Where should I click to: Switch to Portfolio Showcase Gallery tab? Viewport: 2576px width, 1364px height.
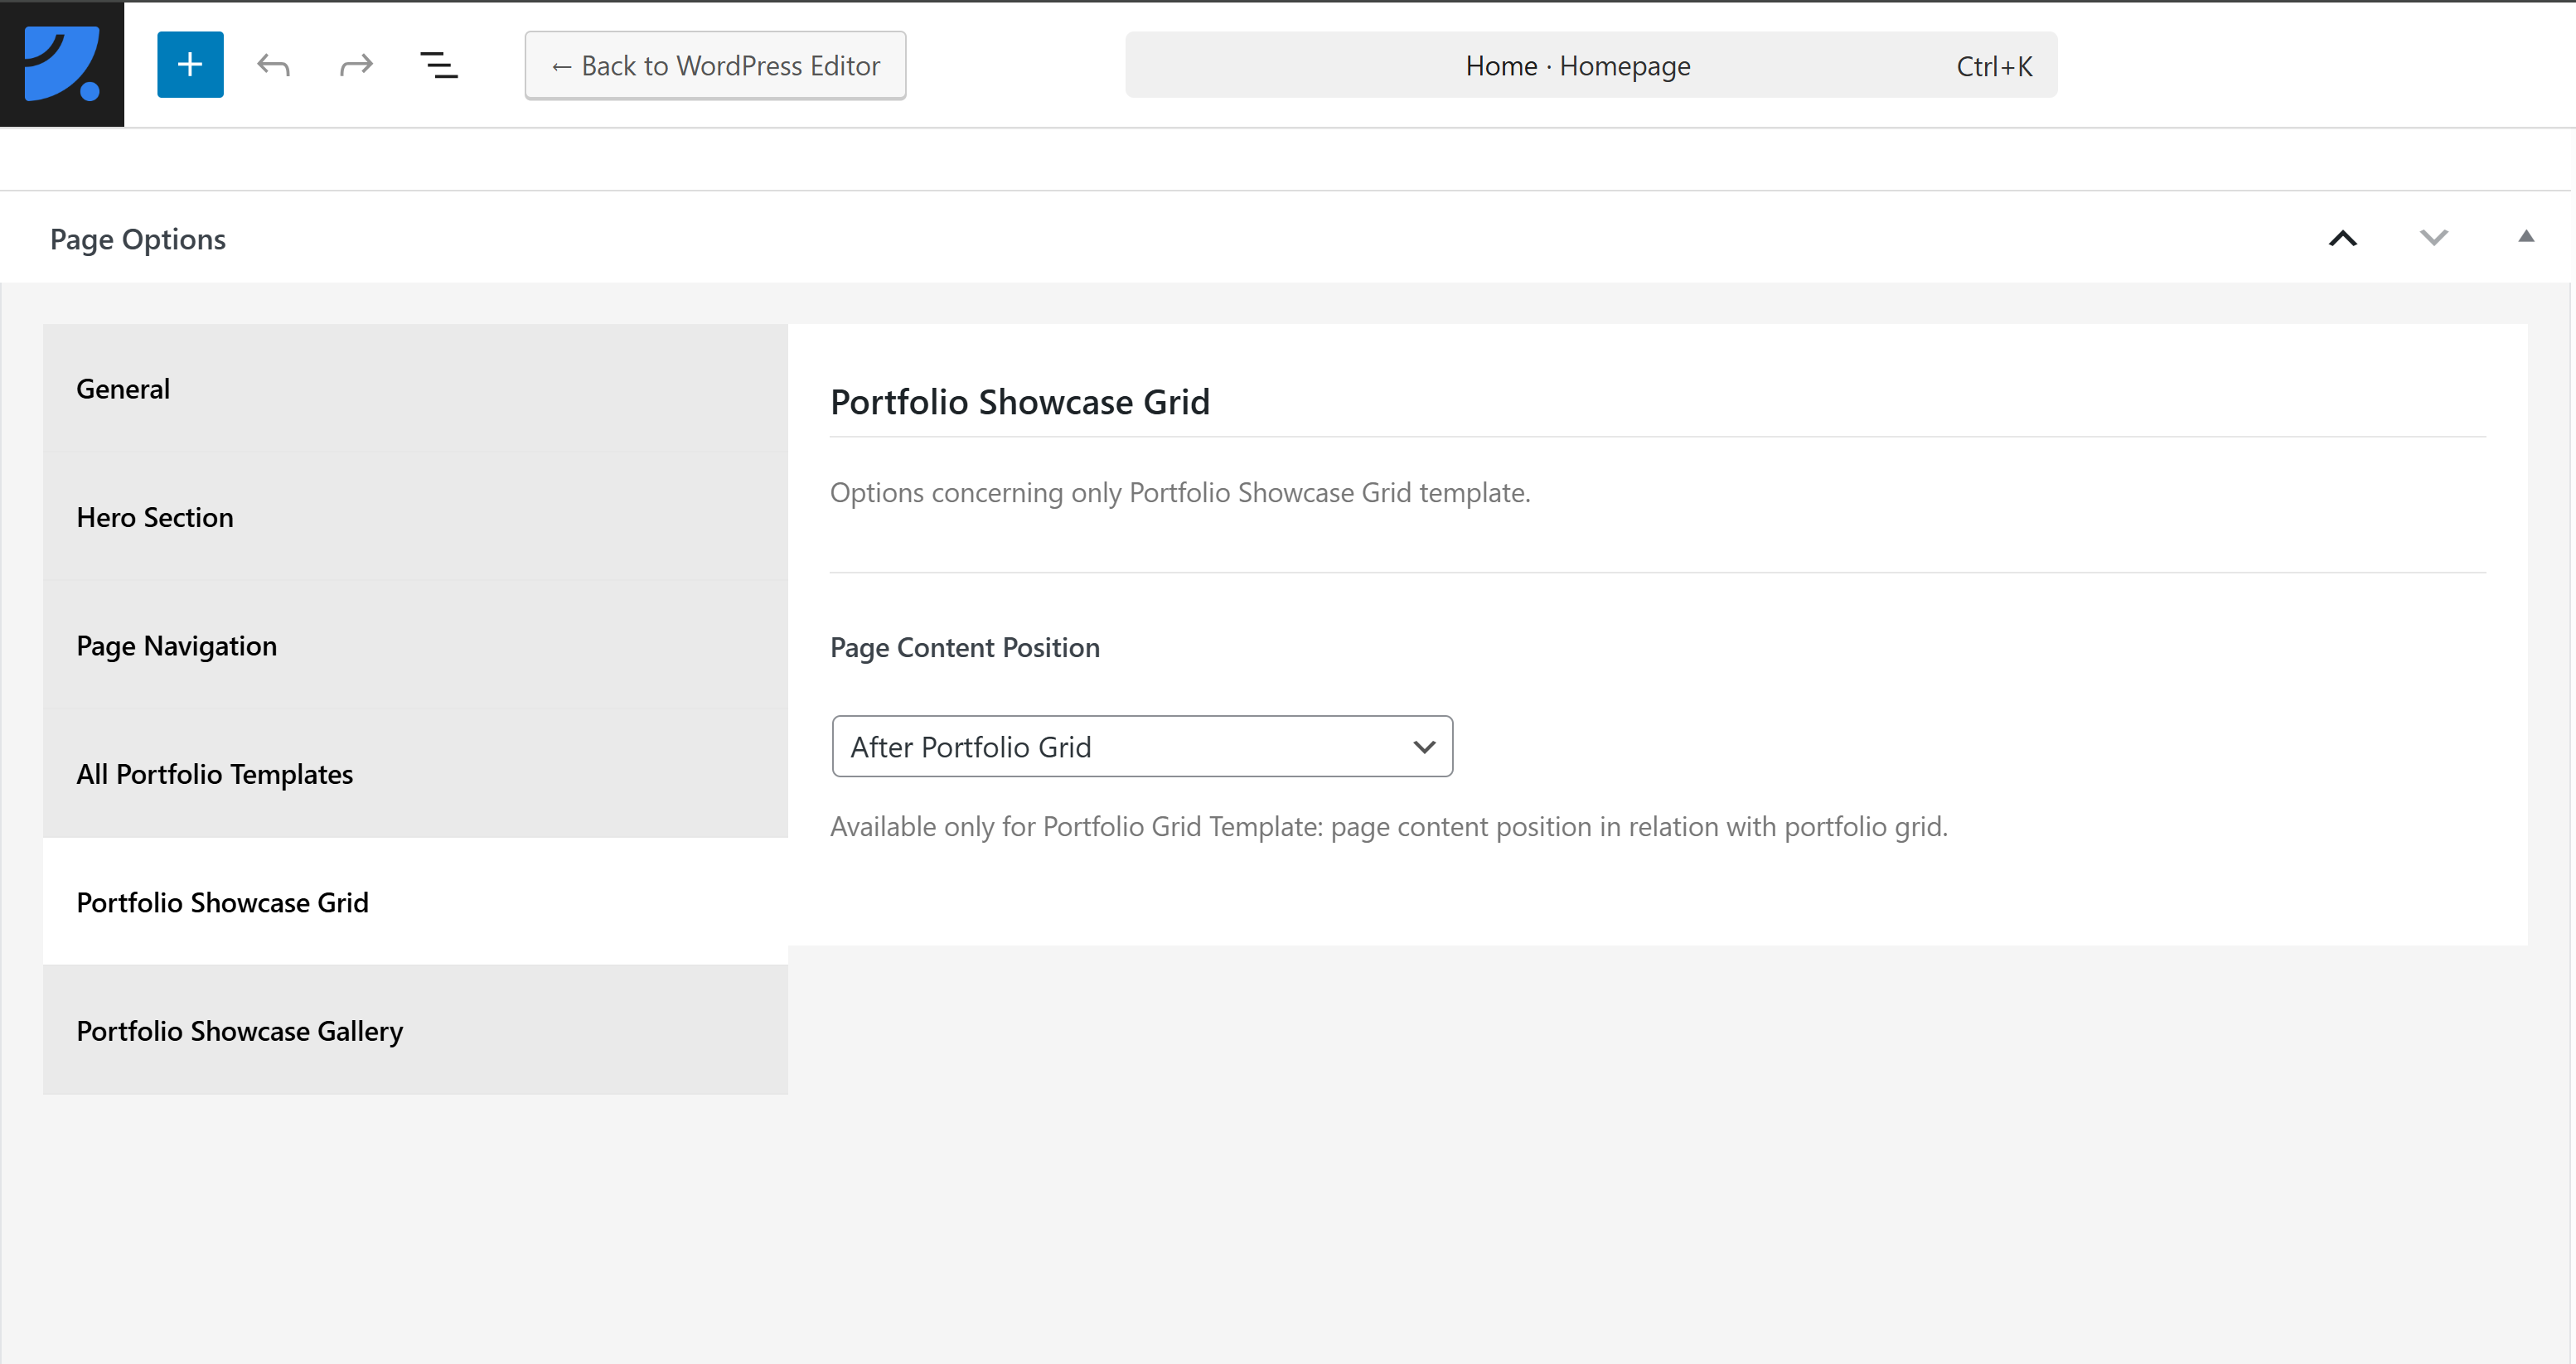tap(415, 1030)
